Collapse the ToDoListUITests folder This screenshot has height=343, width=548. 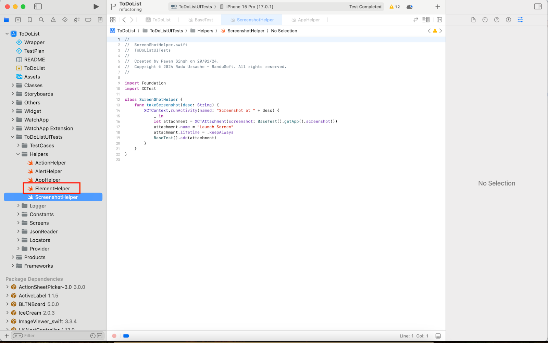tap(13, 137)
